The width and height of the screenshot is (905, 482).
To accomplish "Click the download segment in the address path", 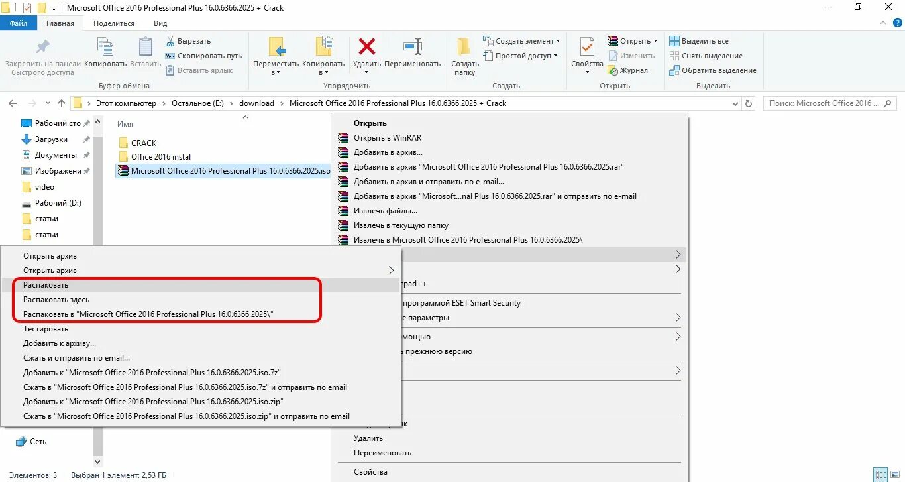I will click(x=256, y=103).
